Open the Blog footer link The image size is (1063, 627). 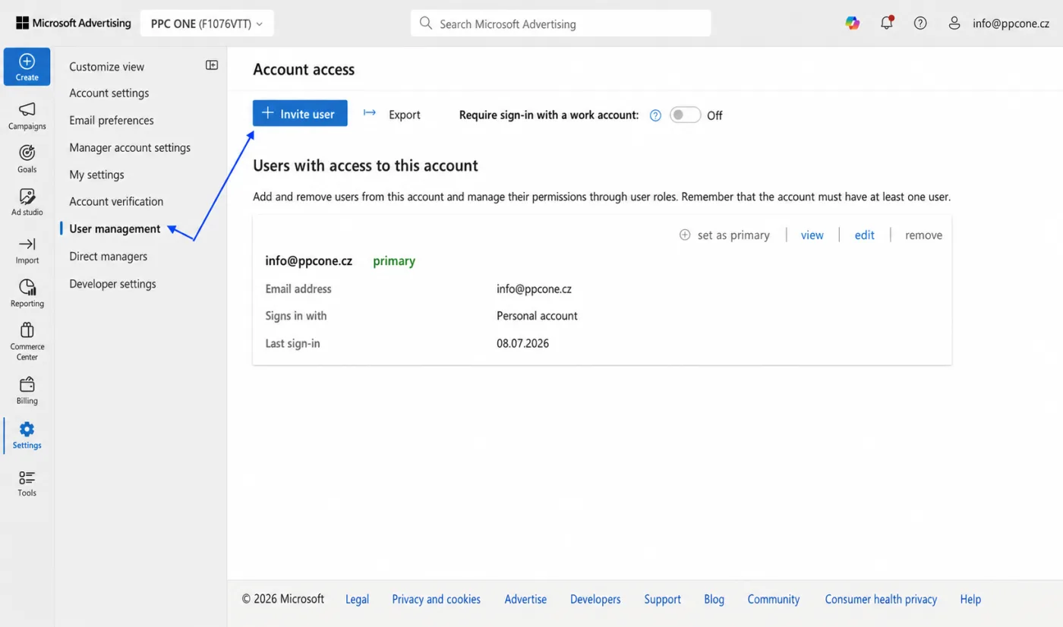click(x=714, y=599)
